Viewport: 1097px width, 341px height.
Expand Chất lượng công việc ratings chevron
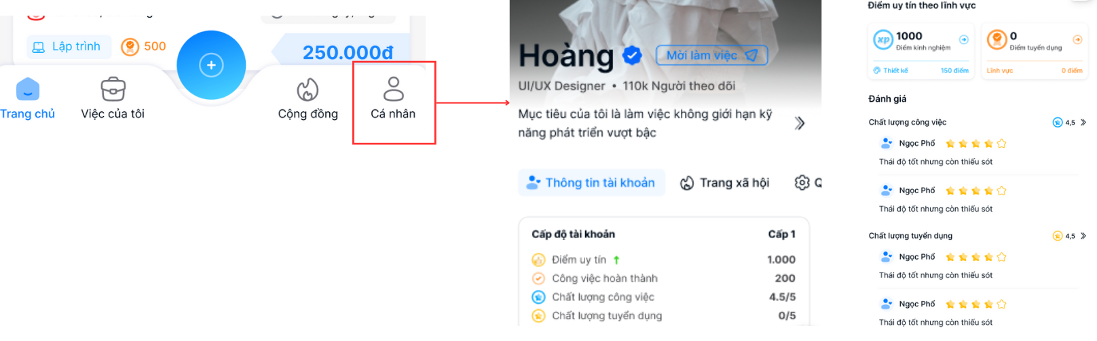[1083, 123]
